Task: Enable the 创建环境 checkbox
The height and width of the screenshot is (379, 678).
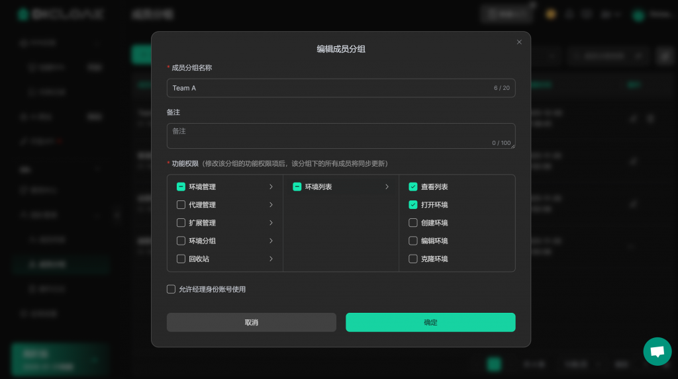Action: [413, 223]
